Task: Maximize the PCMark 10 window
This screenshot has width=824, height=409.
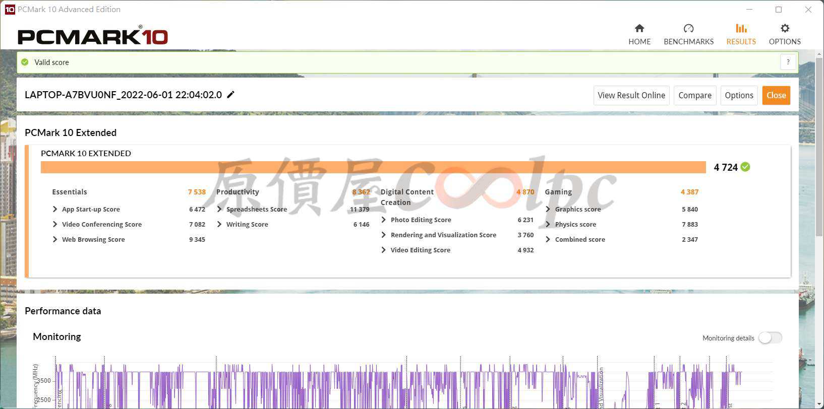Action: pos(779,9)
